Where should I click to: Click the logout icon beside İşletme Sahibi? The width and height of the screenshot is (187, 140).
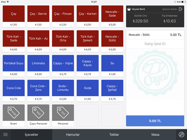[181, 9]
